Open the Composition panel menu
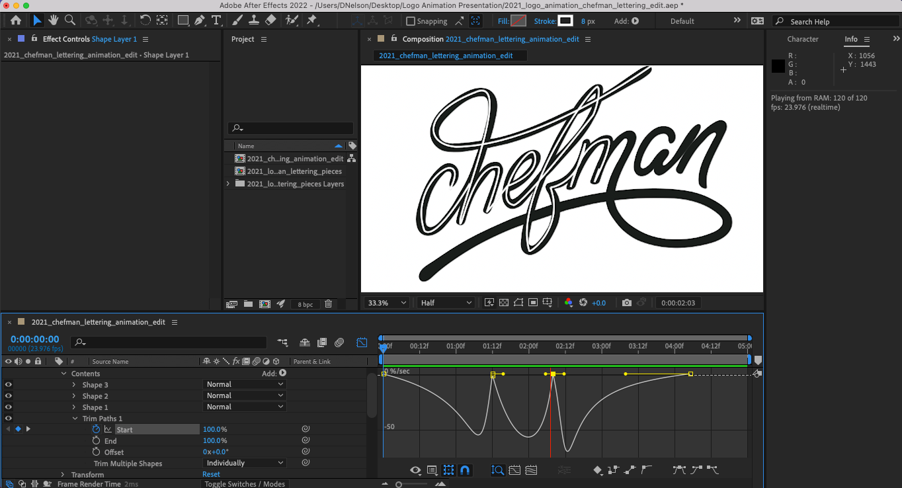The image size is (902, 488). click(588, 39)
